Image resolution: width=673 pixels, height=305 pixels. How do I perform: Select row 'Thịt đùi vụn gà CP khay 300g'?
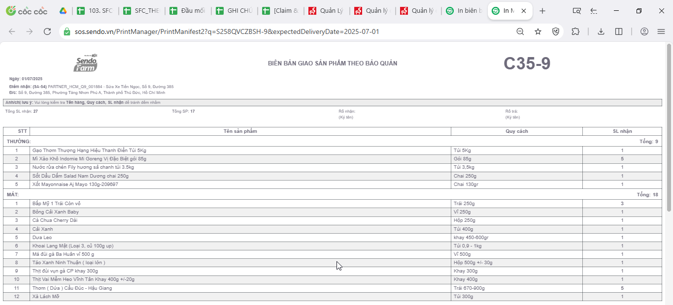(333, 271)
